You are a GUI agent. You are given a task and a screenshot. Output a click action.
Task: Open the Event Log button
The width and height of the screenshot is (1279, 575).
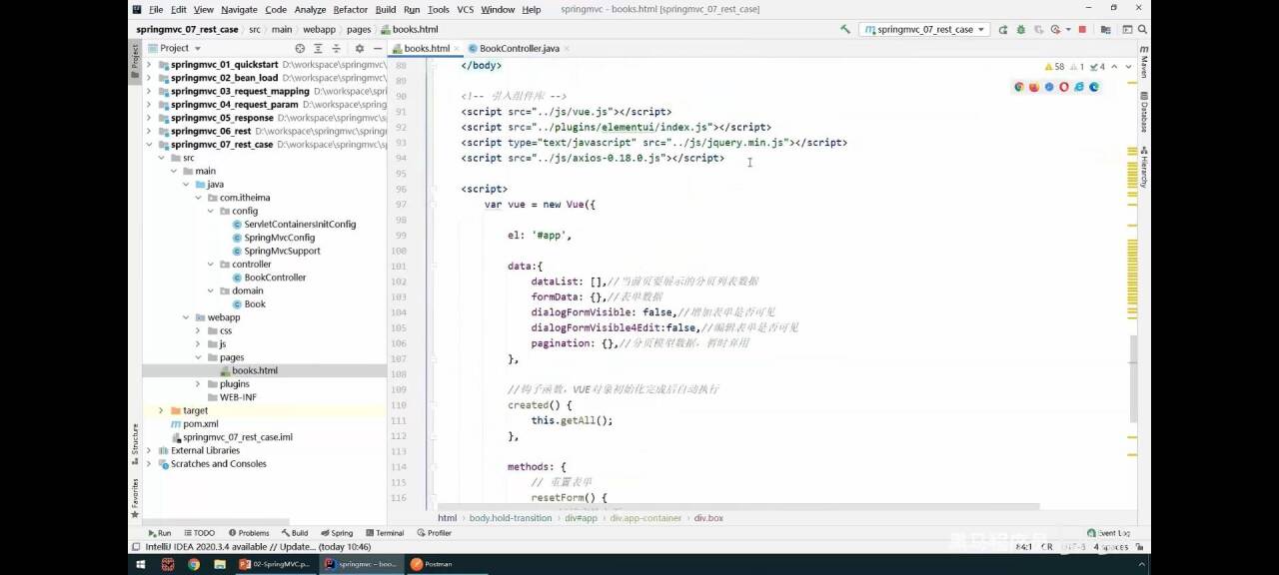pos(1108,533)
